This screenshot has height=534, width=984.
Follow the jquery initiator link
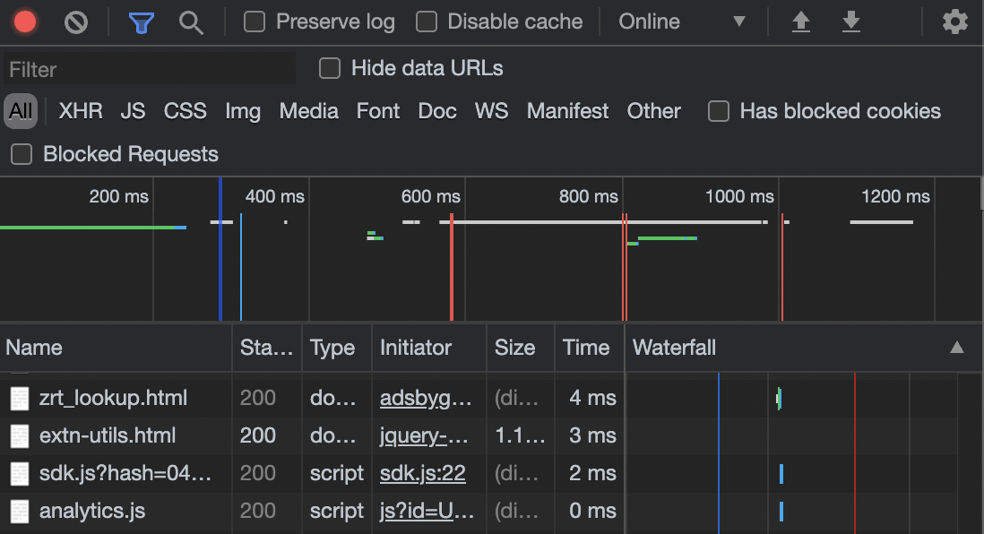coord(424,435)
